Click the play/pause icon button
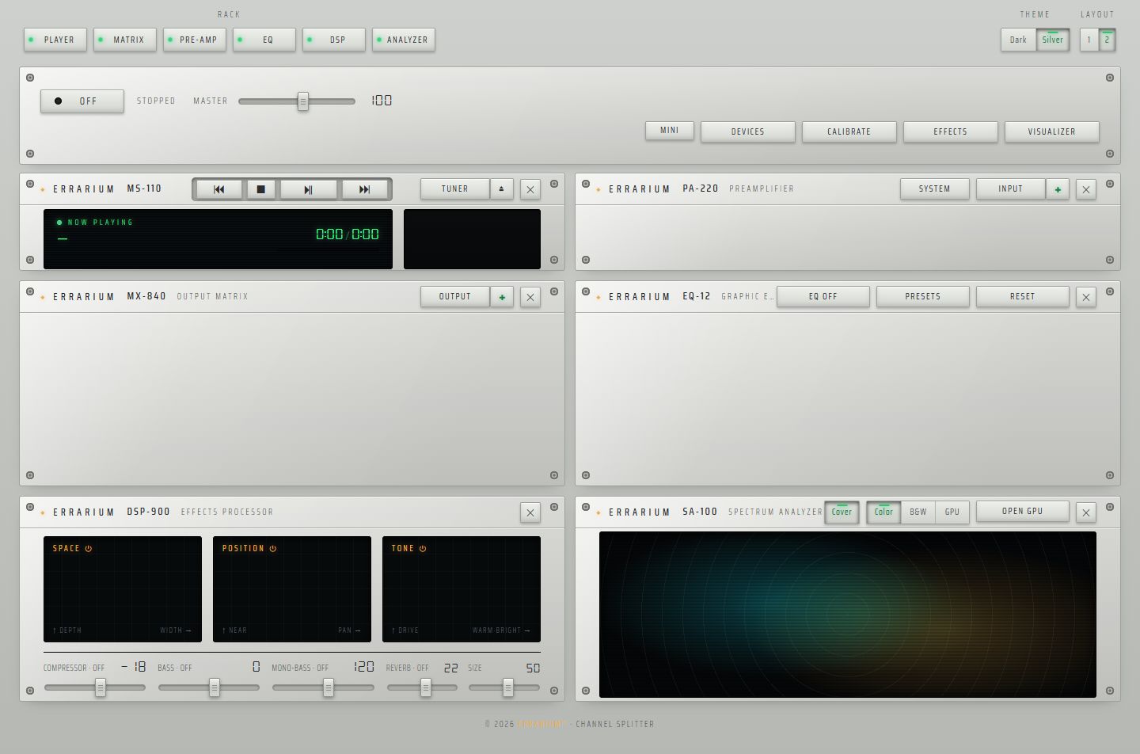1140x754 pixels. [309, 189]
